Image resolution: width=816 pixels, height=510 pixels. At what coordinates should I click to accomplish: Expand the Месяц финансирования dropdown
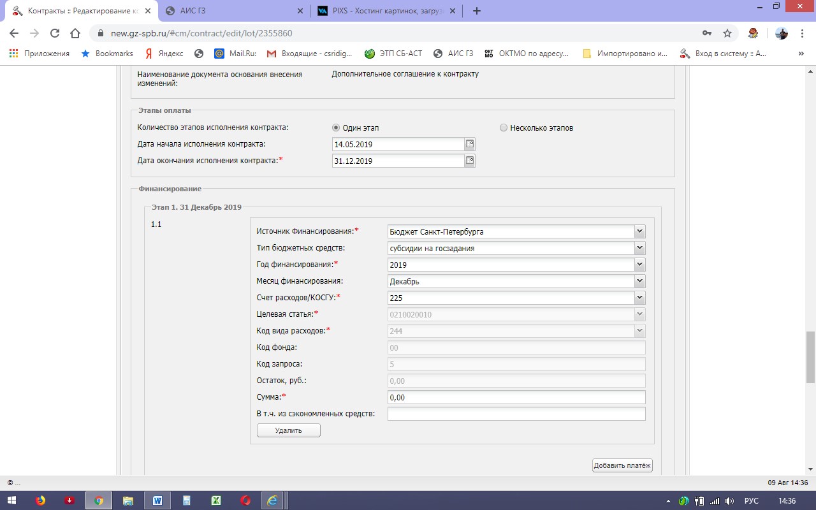pyautogui.click(x=639, y=281)
